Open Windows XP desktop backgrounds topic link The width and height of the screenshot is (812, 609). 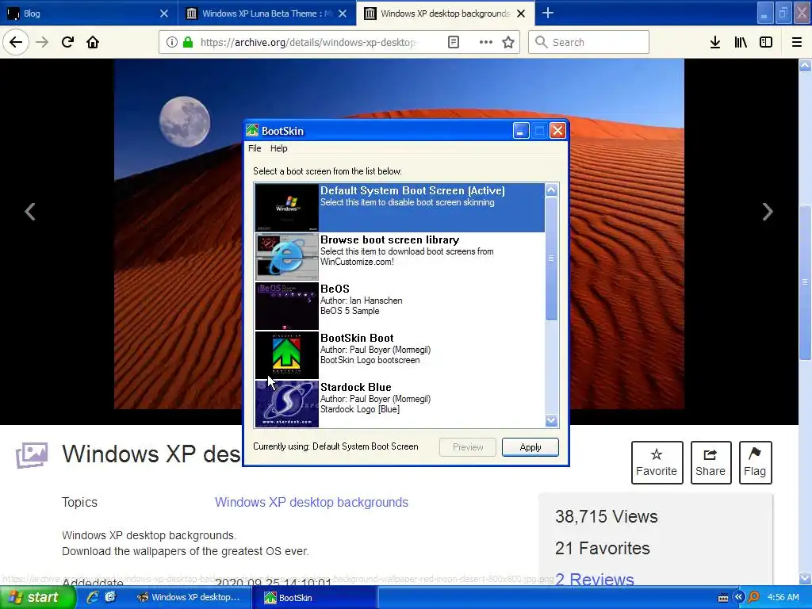point(311,502)
